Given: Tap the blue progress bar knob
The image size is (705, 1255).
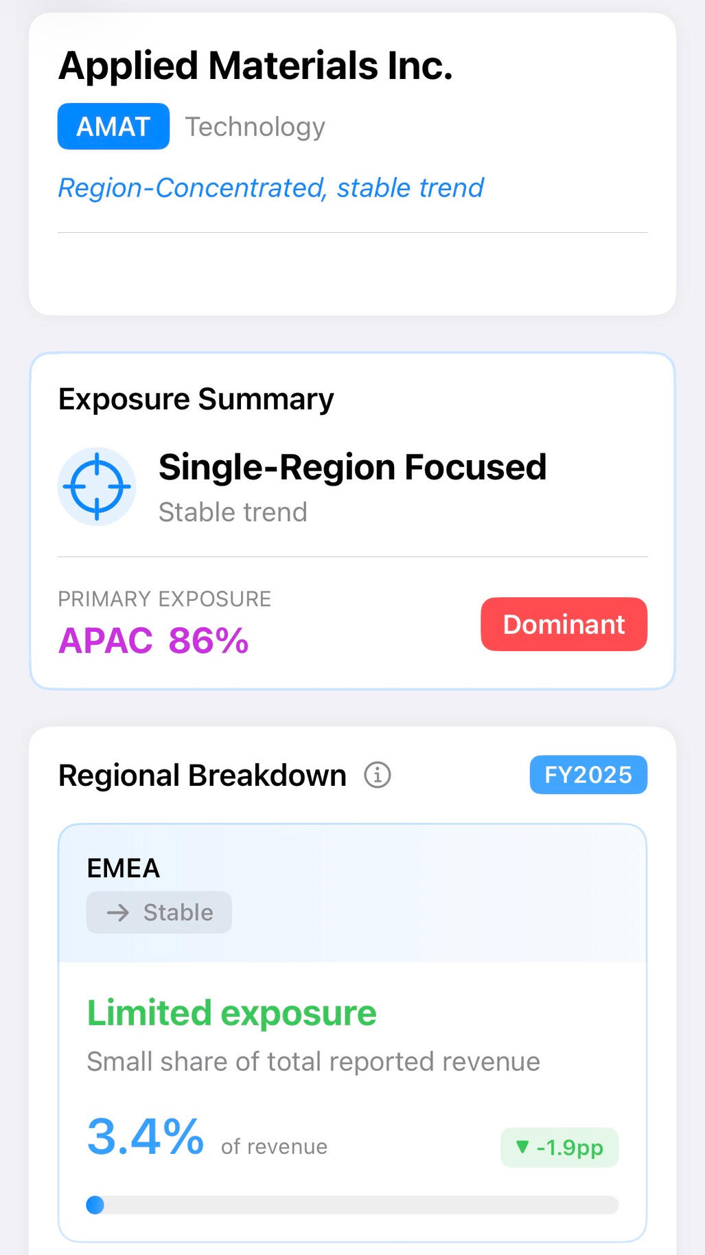Looking at the screenshot, I should [x=95, y=1205].
